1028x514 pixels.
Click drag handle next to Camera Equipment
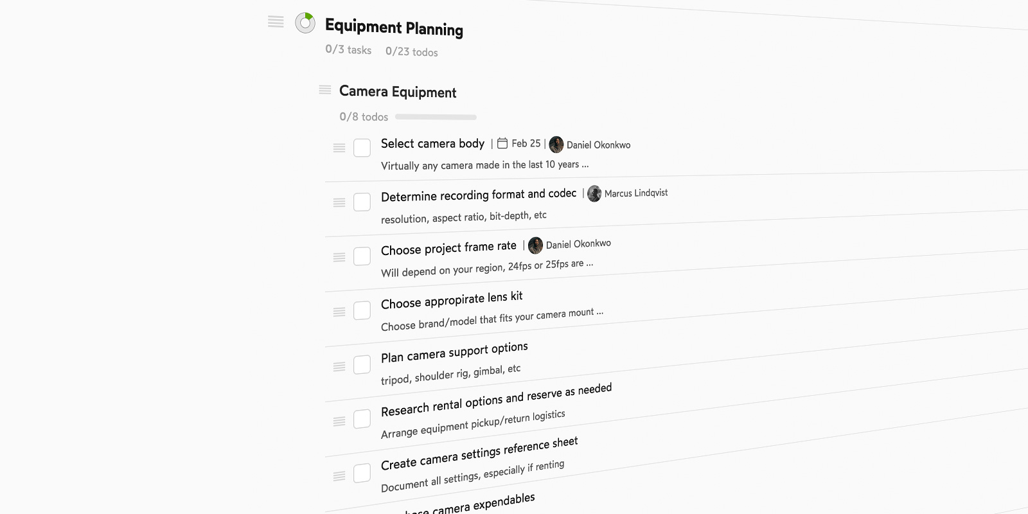[x=325, y=90]
